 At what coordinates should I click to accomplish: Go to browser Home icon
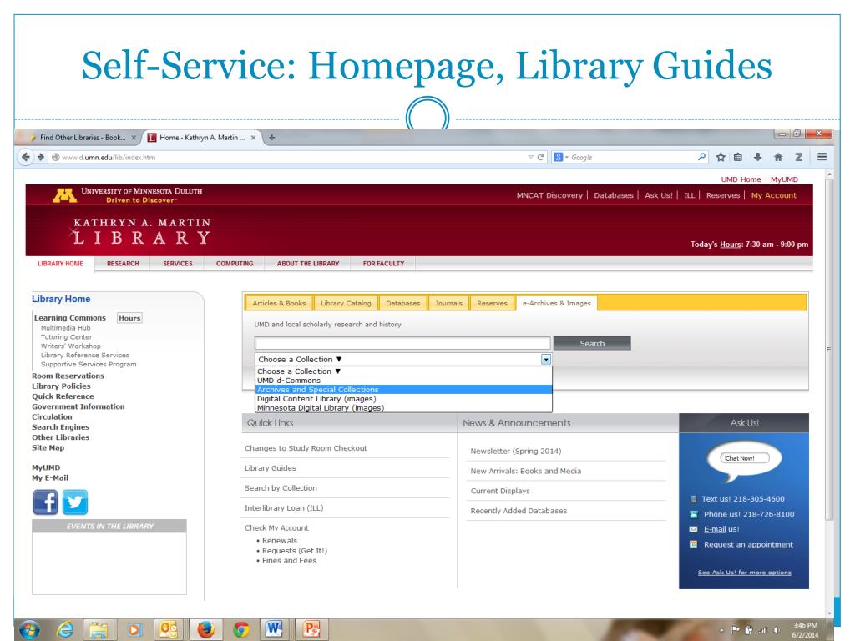(778, 157)
